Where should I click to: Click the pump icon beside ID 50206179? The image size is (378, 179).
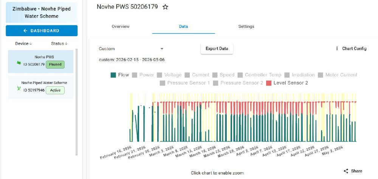[19, 63]
